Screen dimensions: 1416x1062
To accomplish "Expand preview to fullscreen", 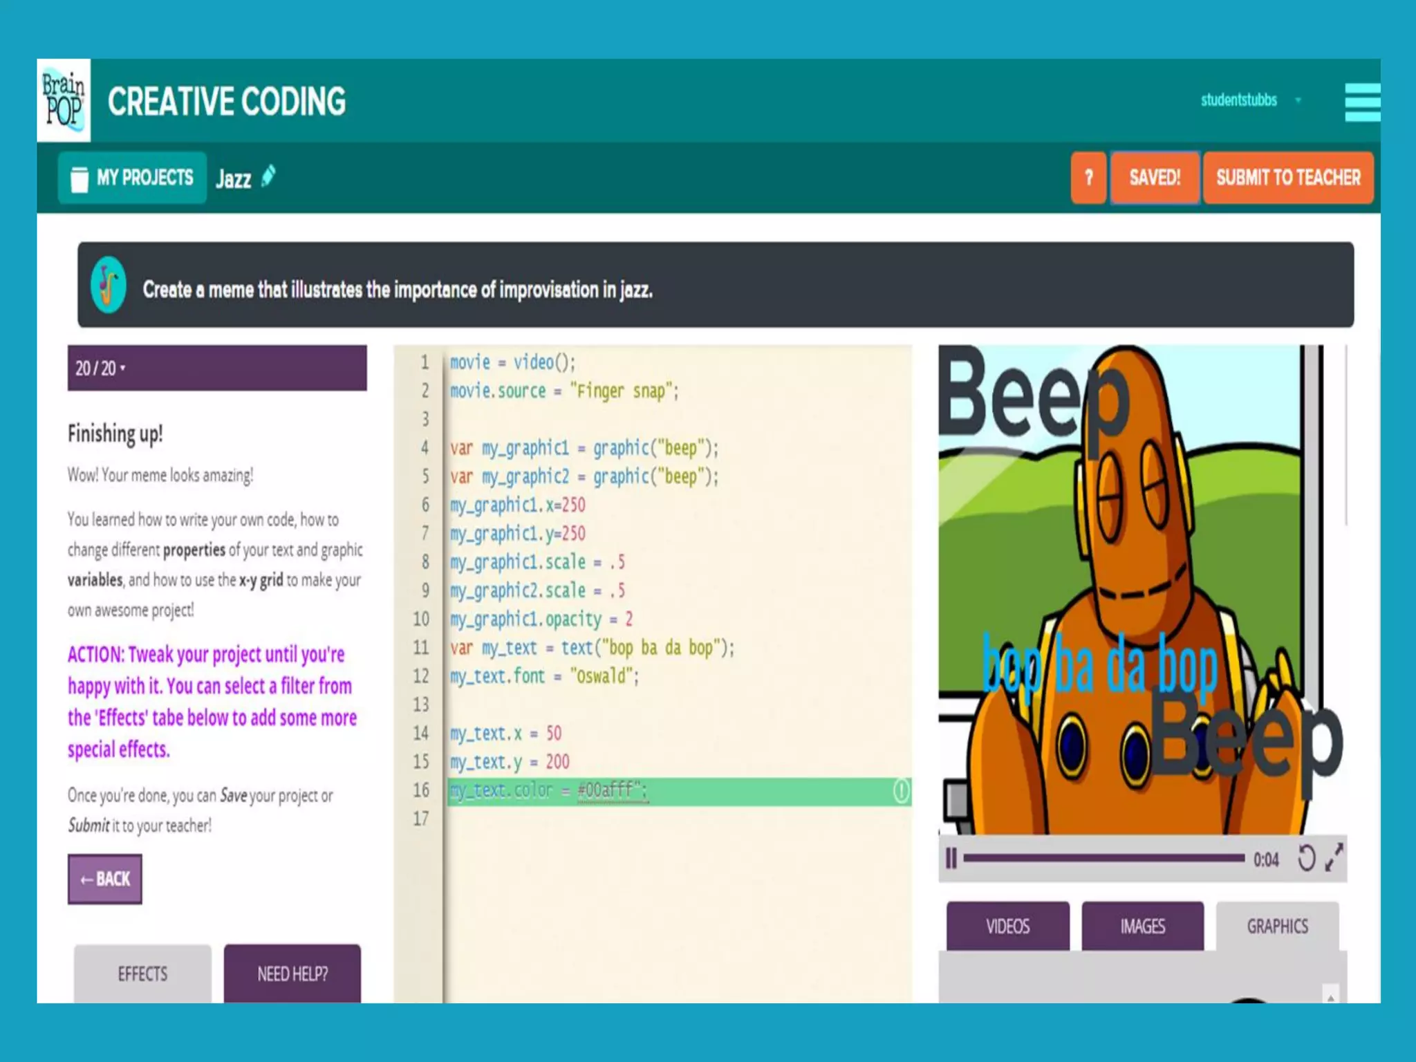I will pyautogui.click(x=1334, y=858).
